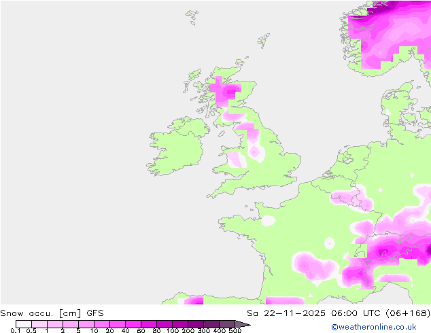This screenshot has height=333, width=431.
Task: Click the 80–100 cm legend swatch
Action: point(165,324)
